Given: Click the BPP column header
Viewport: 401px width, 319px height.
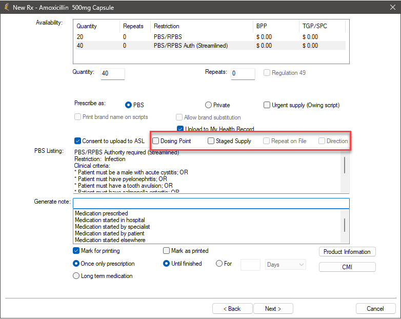Looking at the screenshot, I should pyautogui.click(x=262, y=26).
